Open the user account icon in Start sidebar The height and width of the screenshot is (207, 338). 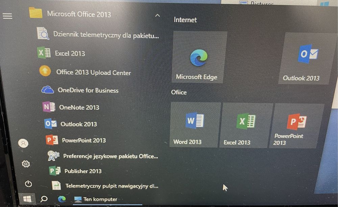(x=23, y=143)
